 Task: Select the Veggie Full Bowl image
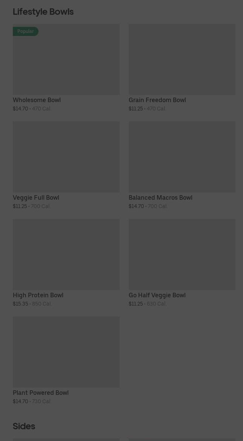click(x=66, y=157)
